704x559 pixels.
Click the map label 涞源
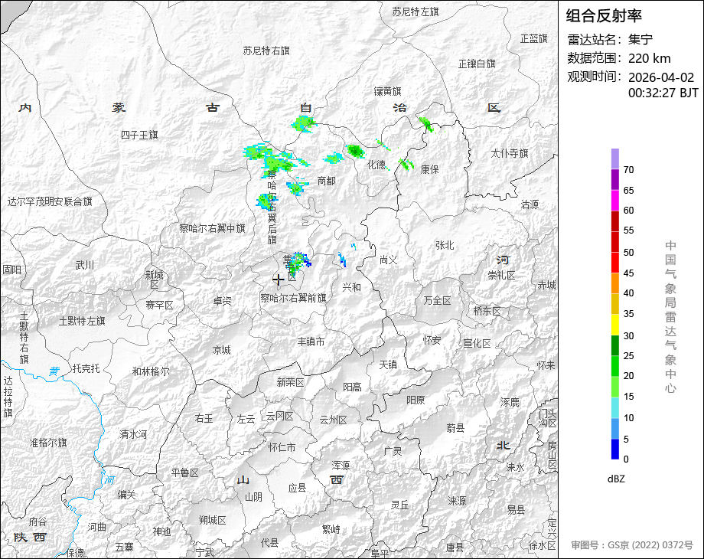457,501
